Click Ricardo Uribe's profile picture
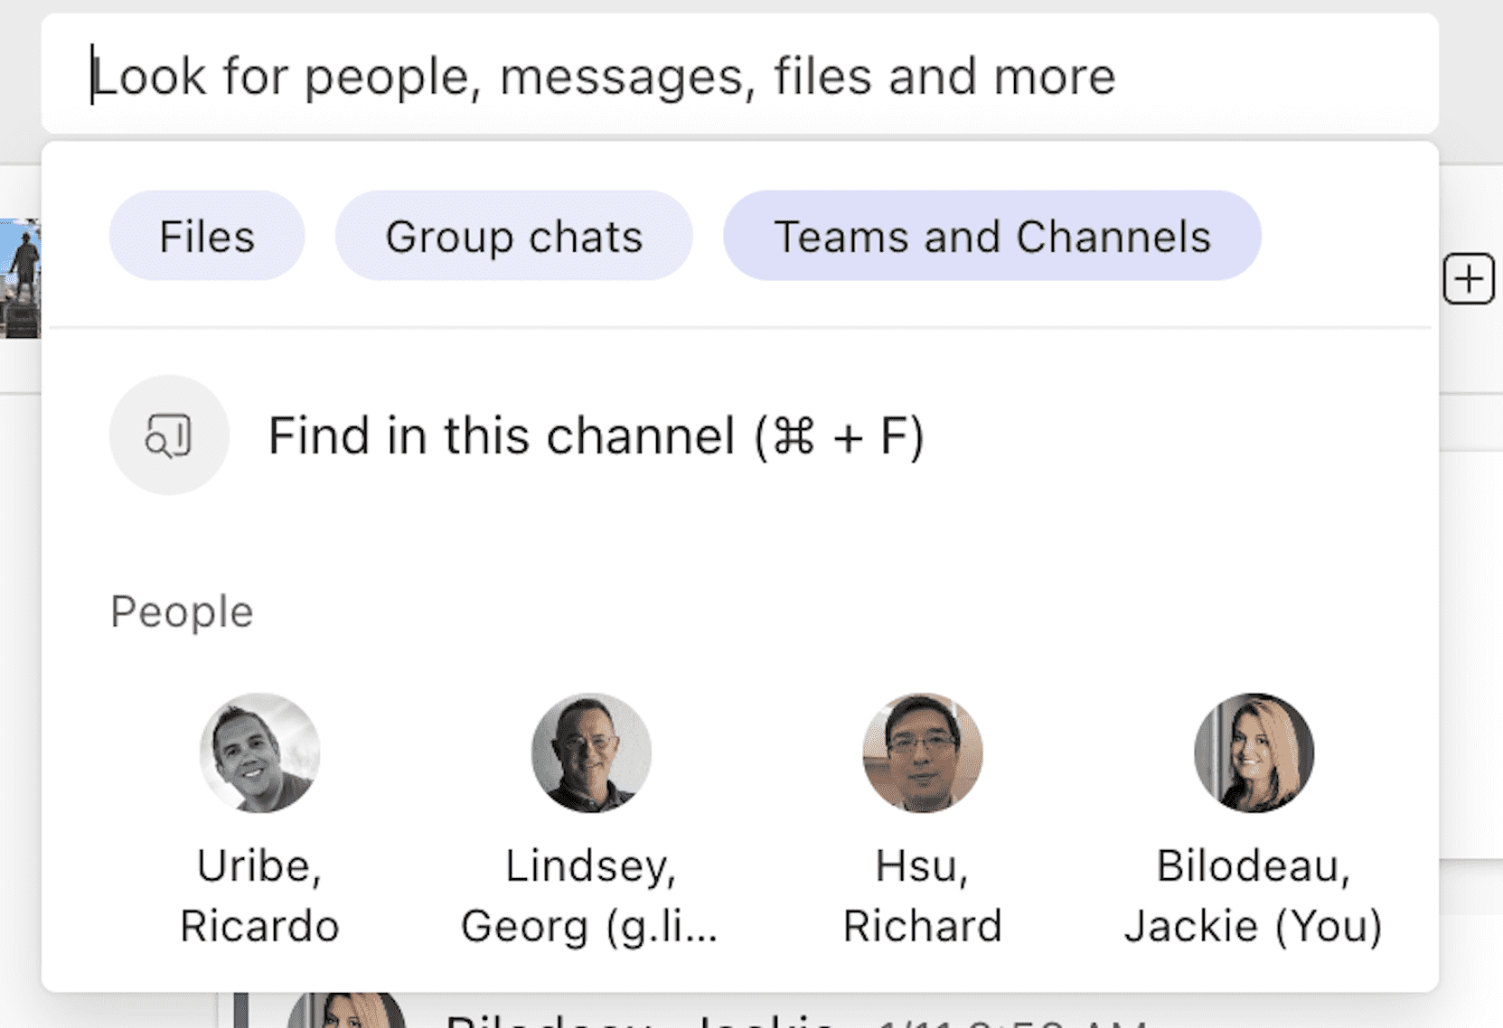Screen dimensions: 1503x1028 click(259, 754)
